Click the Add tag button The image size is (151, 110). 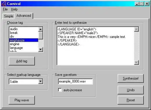click(22, 61)
